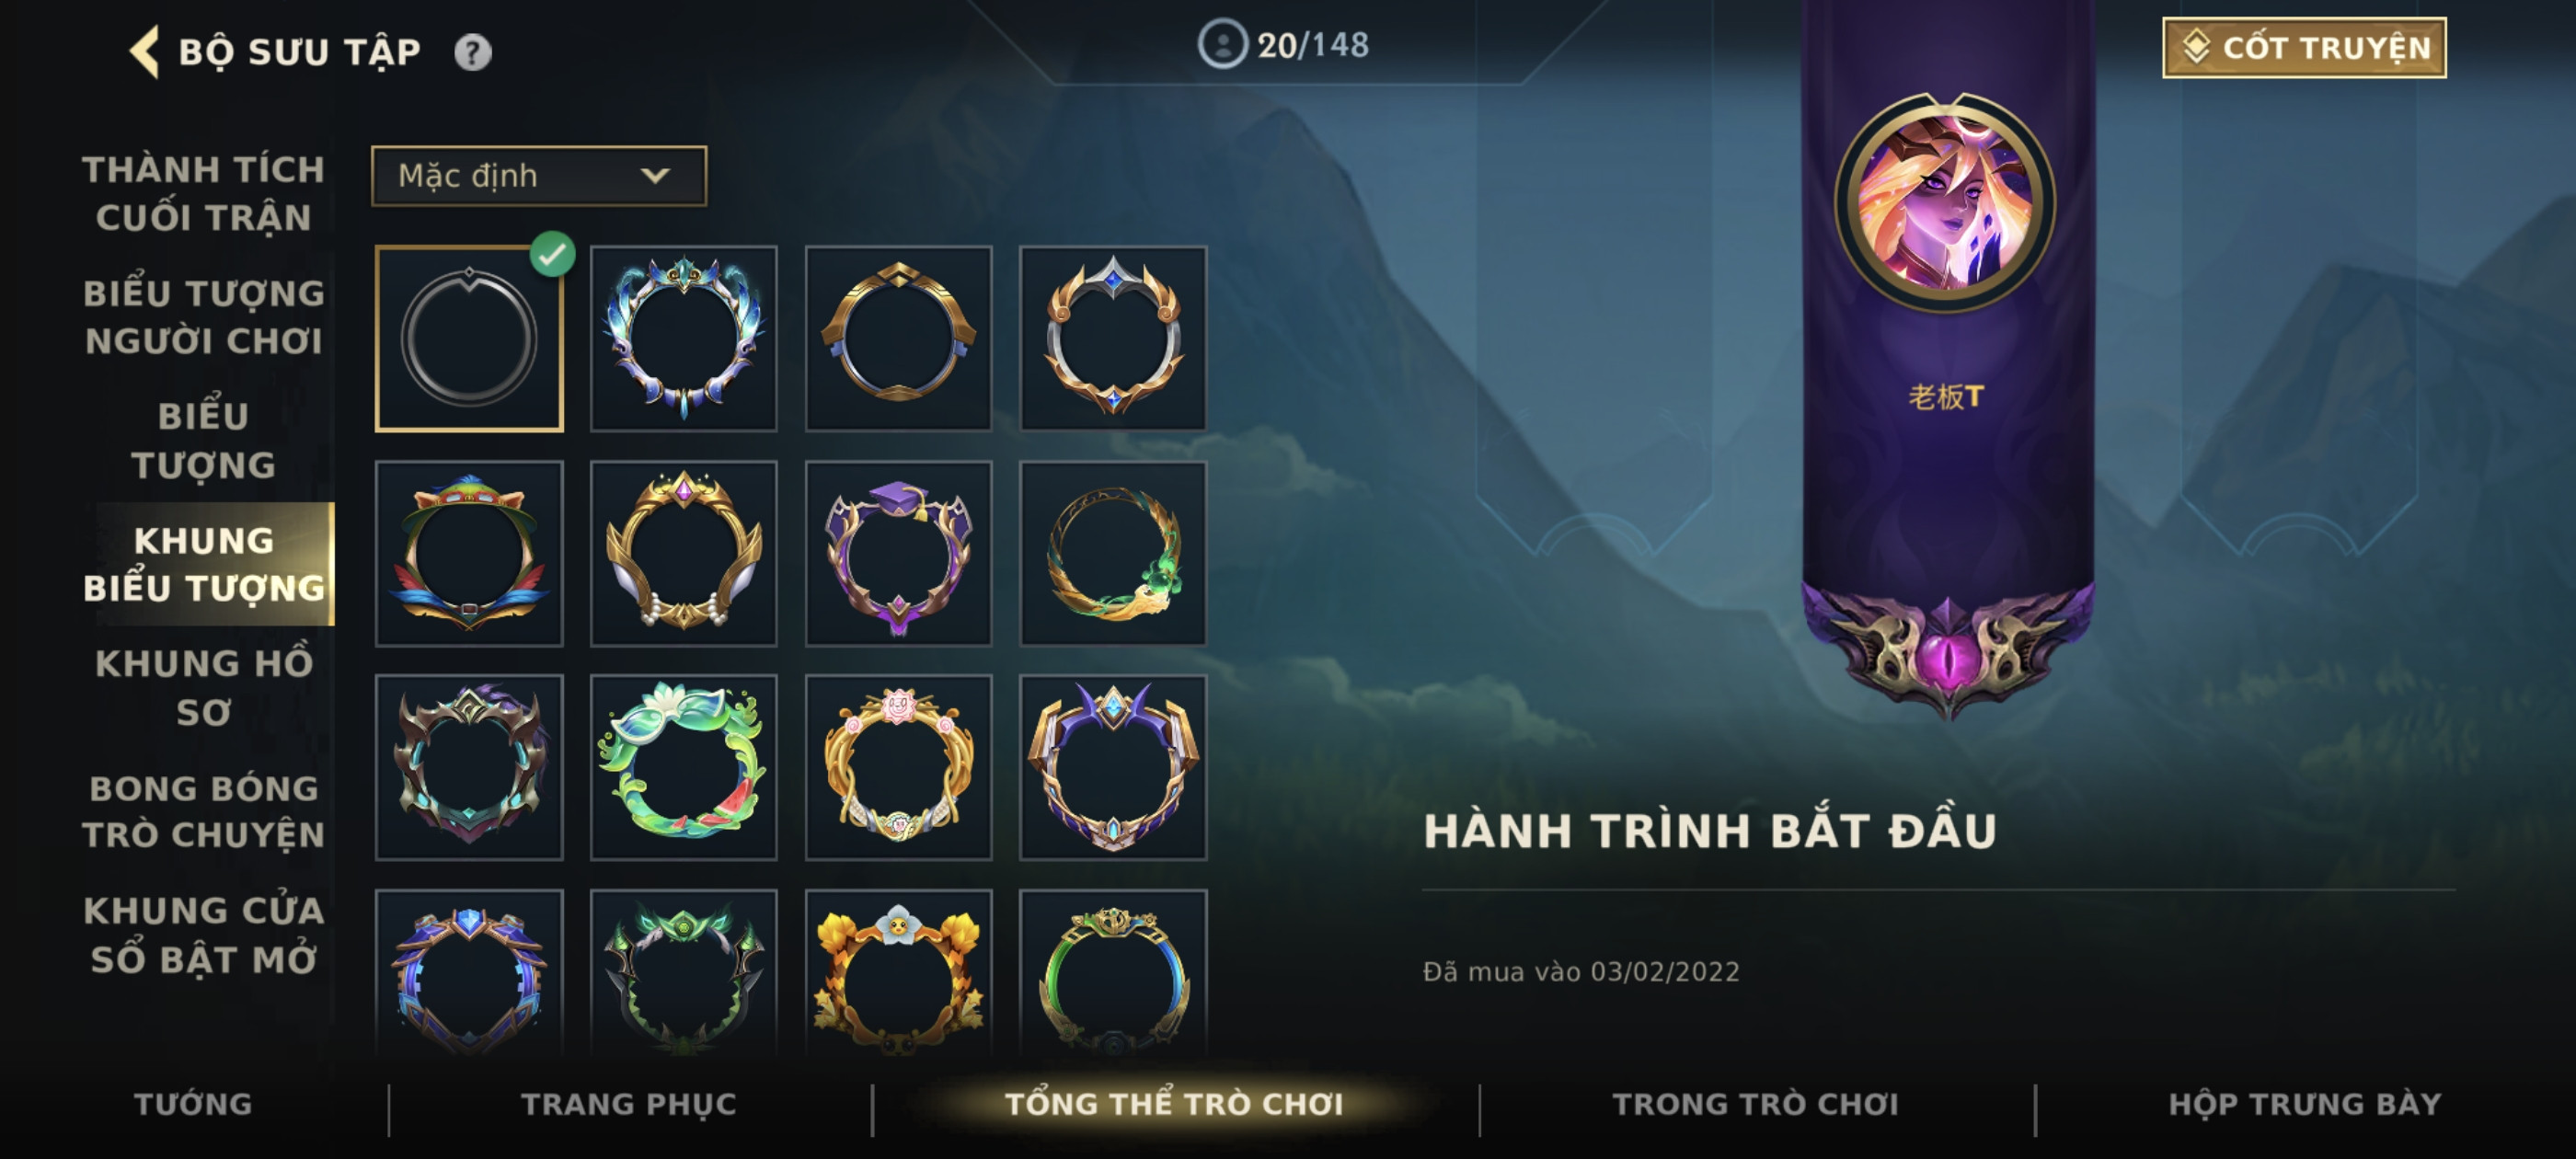Select the default gray ring border
Screen dimensions: 2576x1159
[469, 338]
